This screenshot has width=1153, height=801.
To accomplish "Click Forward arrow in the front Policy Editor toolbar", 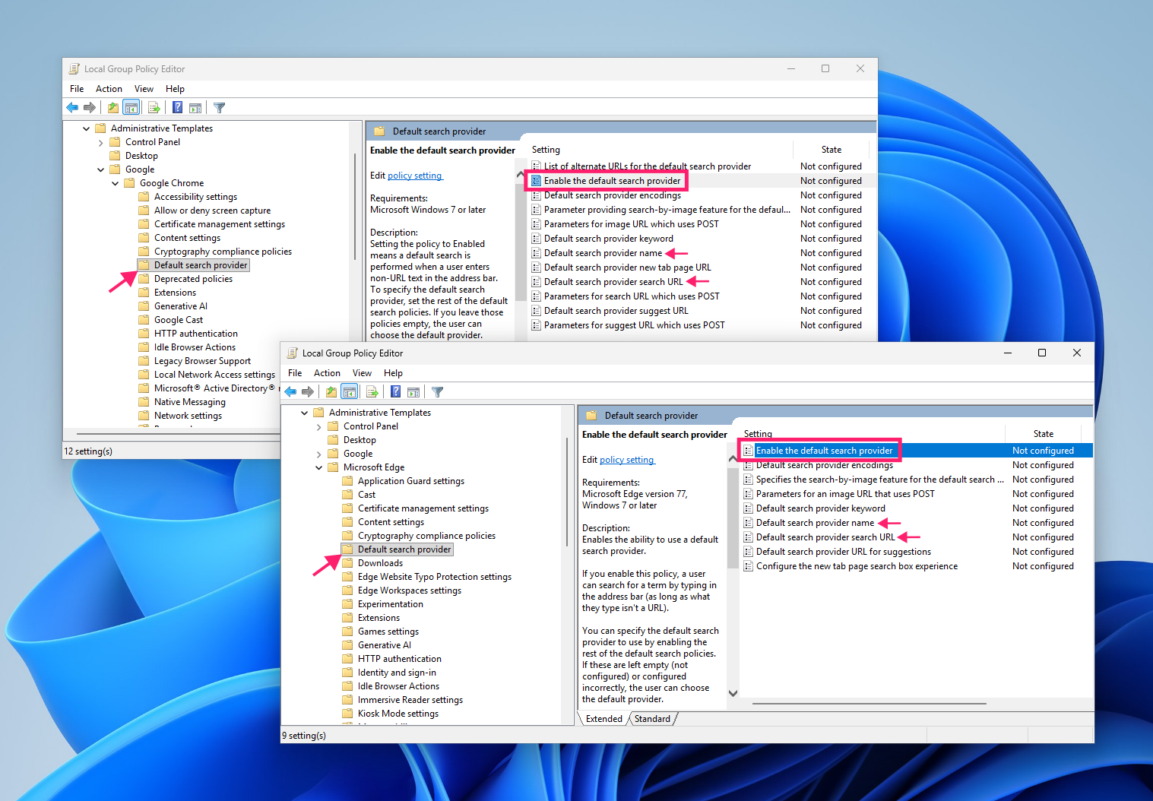I will 308,392.
